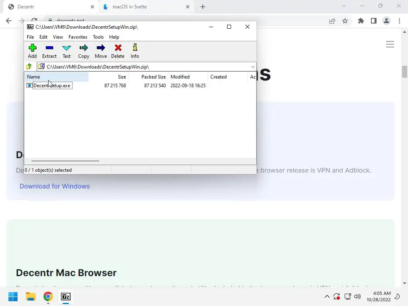Open the Tools menu

tap(98, 37)
